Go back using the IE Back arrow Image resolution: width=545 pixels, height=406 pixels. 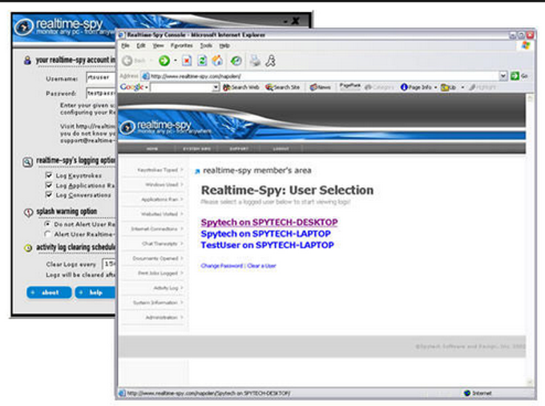click(x=127, y=61)
